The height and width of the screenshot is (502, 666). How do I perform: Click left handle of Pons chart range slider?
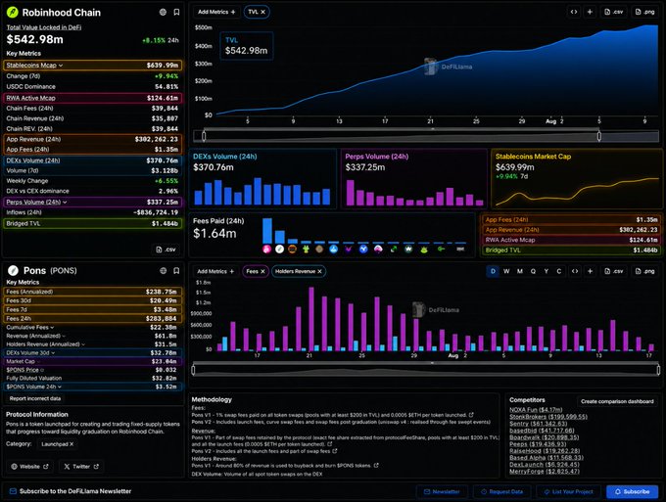[x=193, y=370]
